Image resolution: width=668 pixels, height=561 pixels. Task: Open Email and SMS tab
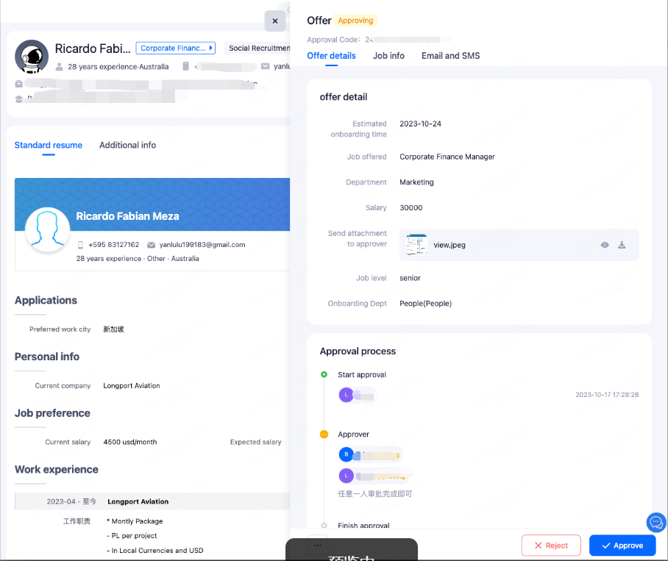[450, 56]
